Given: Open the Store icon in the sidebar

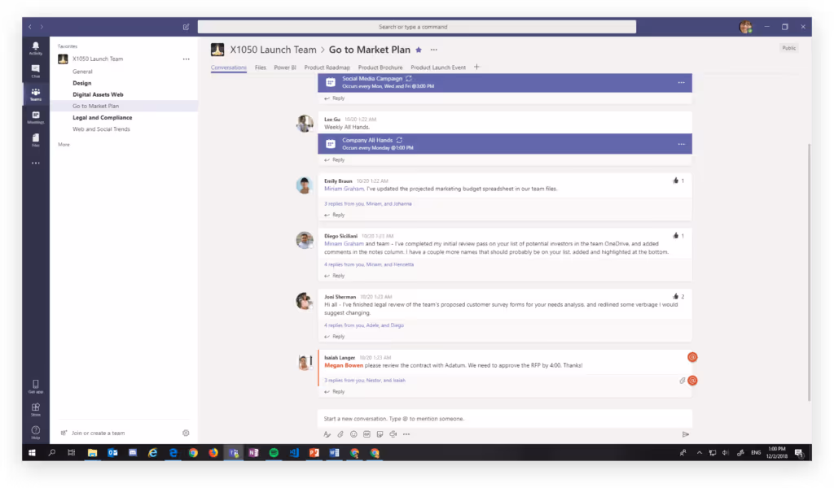Looking at the screenshot, I should [x=36, y=409].
